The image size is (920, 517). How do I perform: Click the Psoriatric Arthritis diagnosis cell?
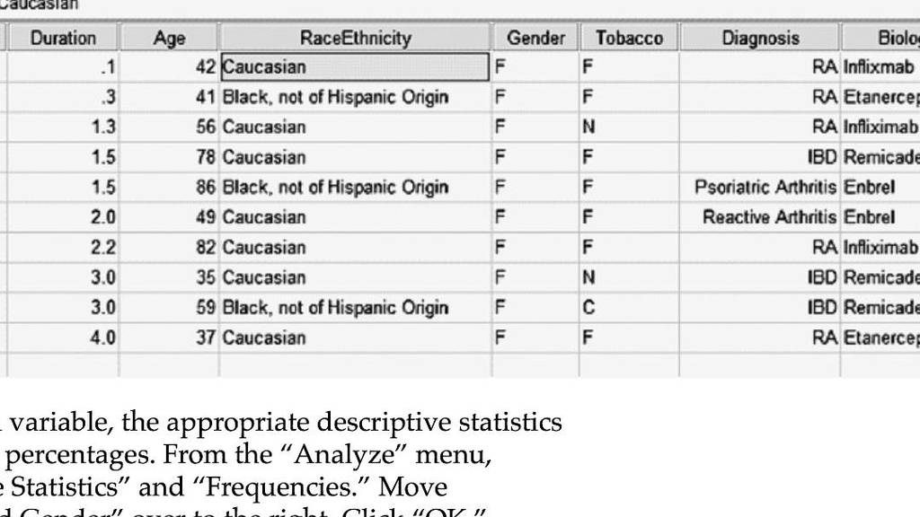pyautogui.click(x=760, y=188)
